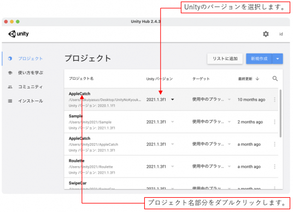
Task: Select the SwipeCar project name
Action: 78,183
